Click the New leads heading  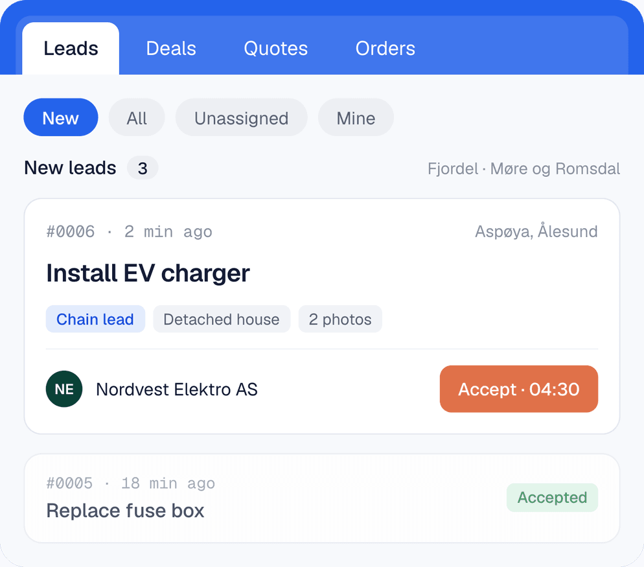tap(70, 168)
